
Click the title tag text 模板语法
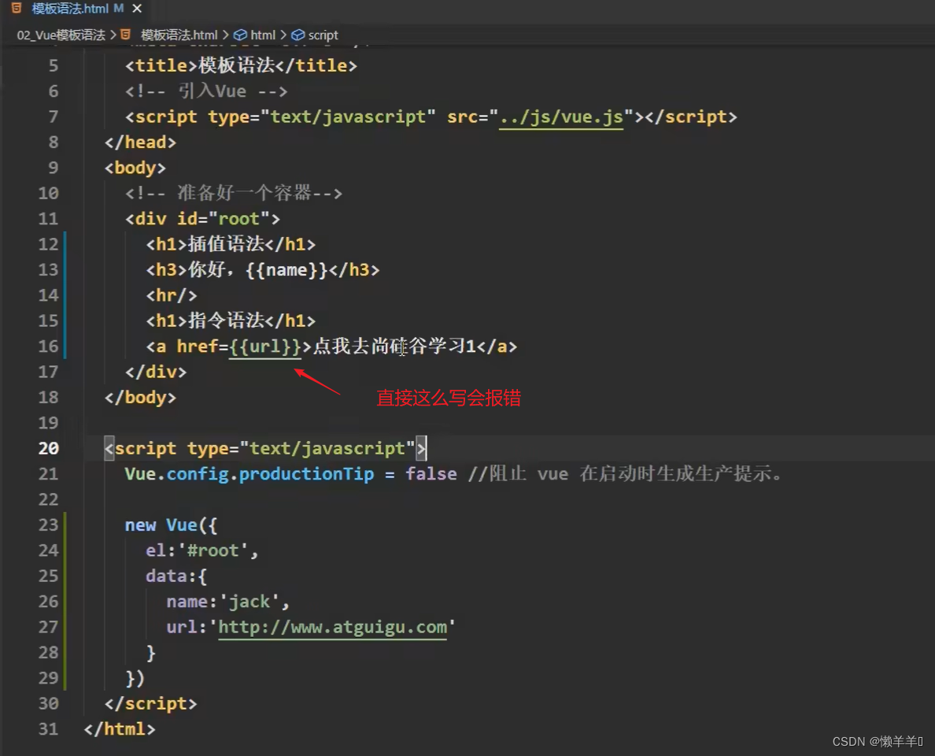pyautogui.click(x=237, y=65)
